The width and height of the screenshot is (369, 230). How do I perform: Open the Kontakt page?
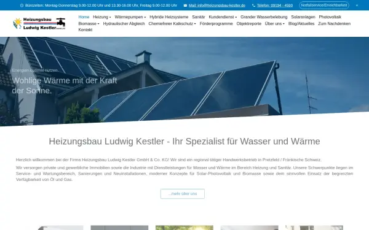(x=85, y=30)
